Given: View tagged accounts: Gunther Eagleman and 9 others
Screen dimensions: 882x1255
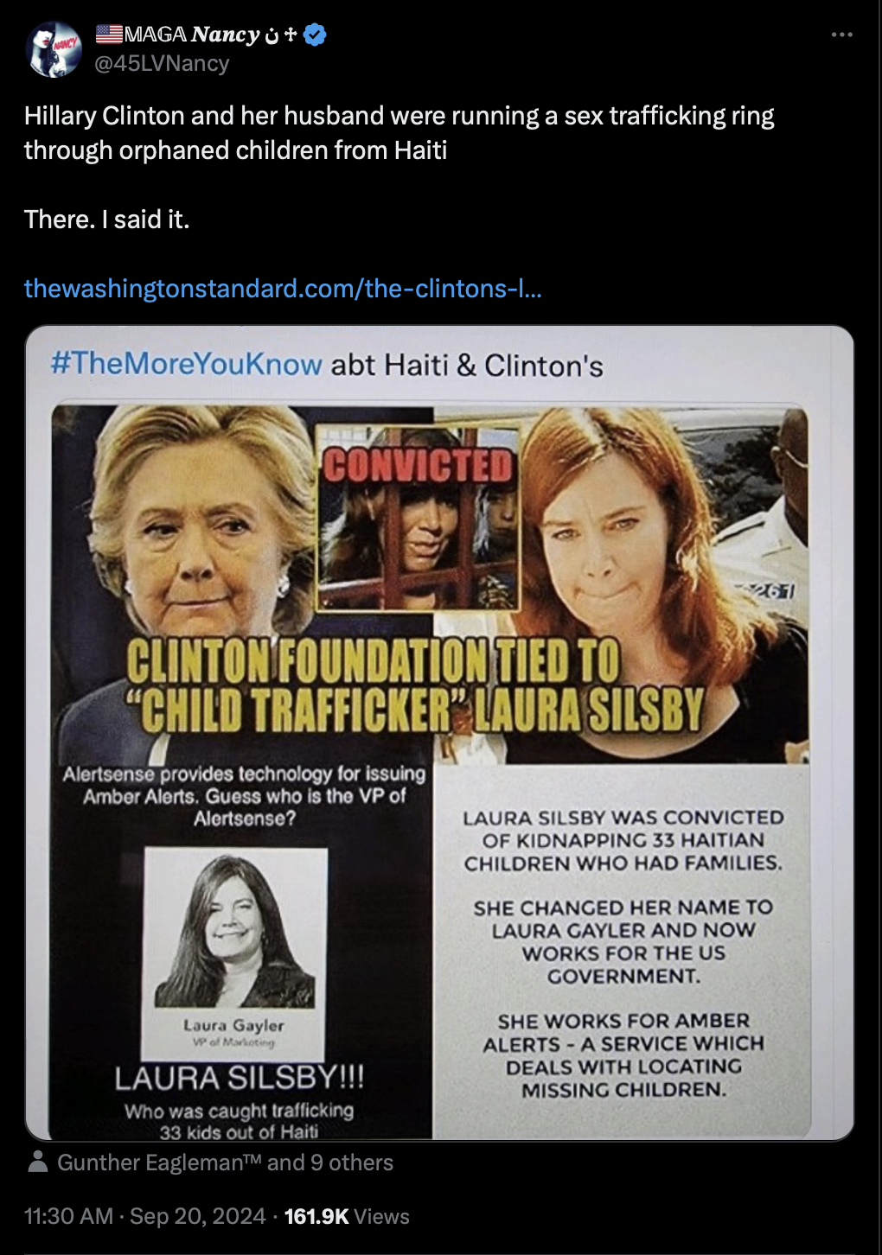Looking at the screenshot, I should (x=225, y=1163).
